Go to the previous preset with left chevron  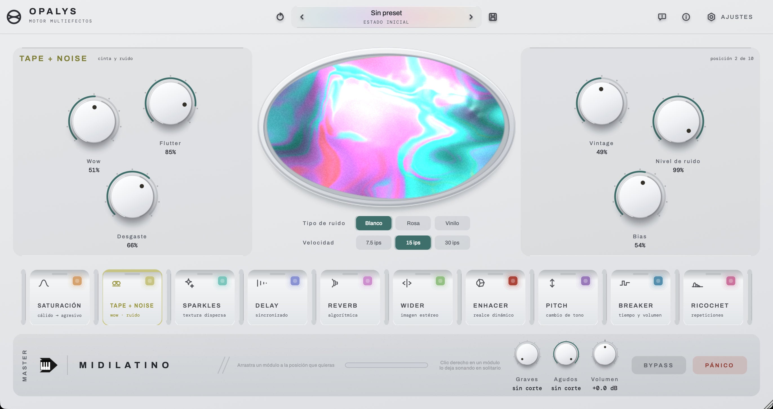coord(302,17)
